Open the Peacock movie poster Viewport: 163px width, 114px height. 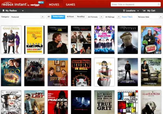tap(58, 102)
